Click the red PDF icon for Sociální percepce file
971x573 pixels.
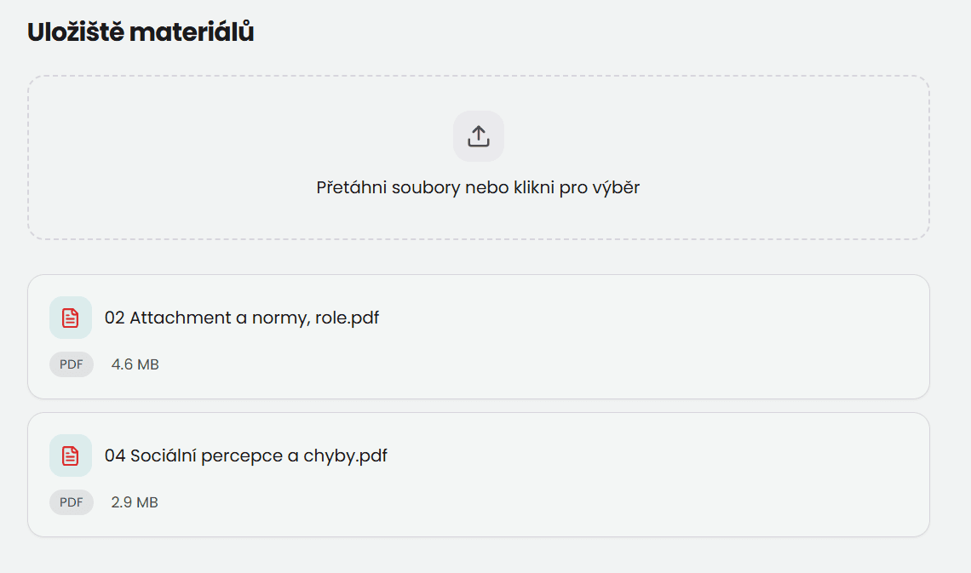click(x=71, y=456)
